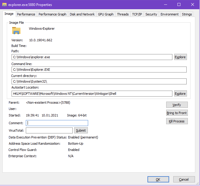Click the Kill Process button
Screen dimensions: 200x186
tap(177, 121)
